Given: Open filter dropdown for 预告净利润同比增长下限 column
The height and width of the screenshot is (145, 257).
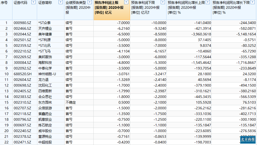Looking at the screenshot, I should coord(253,2).
